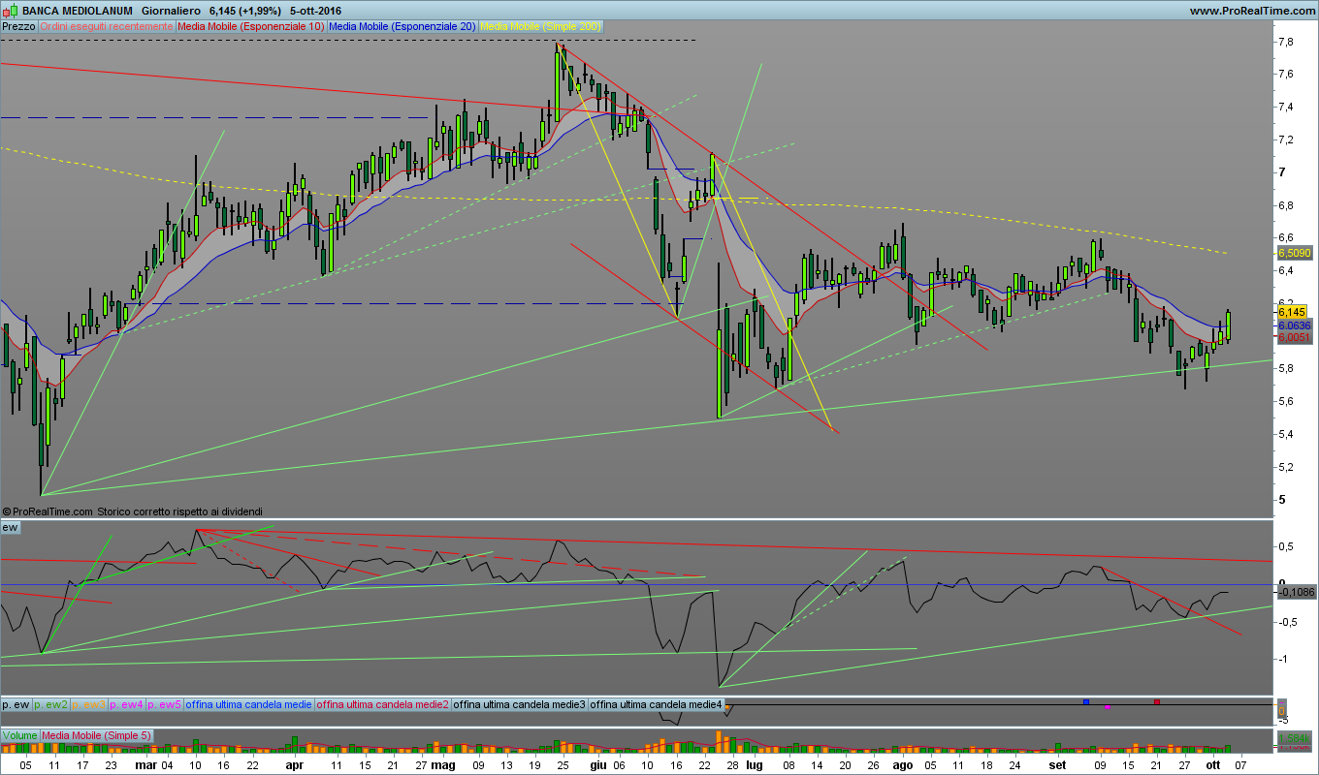Select the 'p. ew2' indicator label
This screenshot has height=775, width=1319.
(x=52, y=704)
